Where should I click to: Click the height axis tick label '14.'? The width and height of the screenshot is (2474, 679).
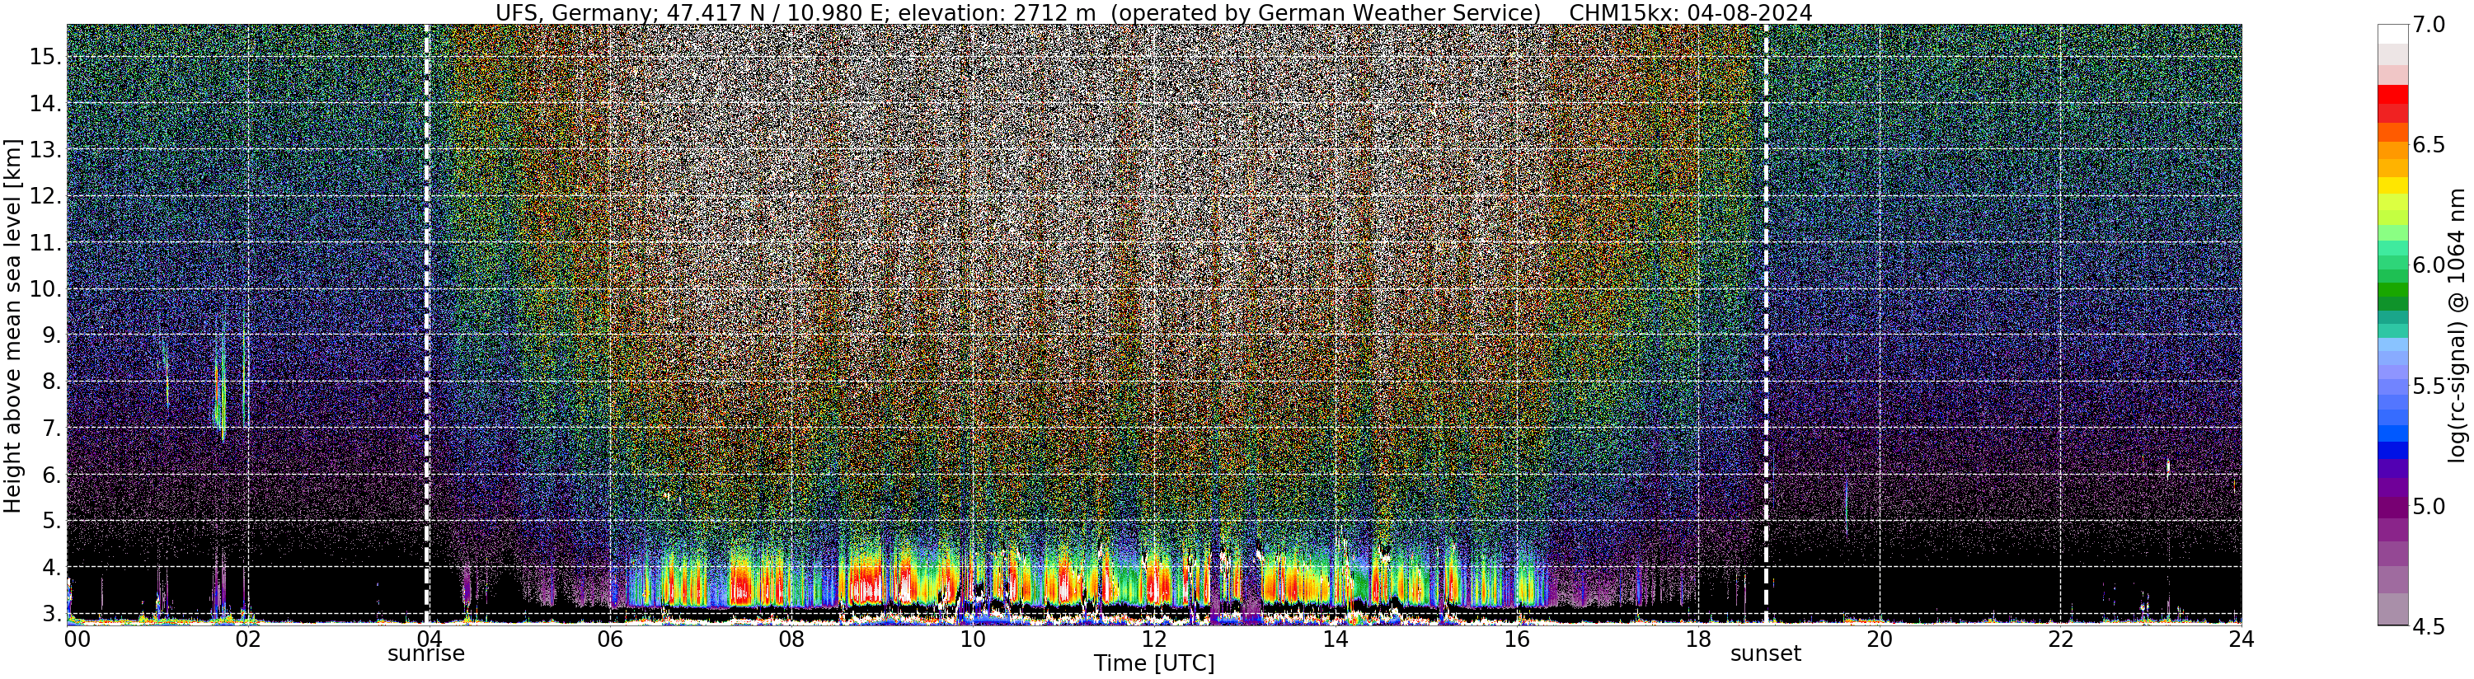pyautogui.click(x=45, y=103)
